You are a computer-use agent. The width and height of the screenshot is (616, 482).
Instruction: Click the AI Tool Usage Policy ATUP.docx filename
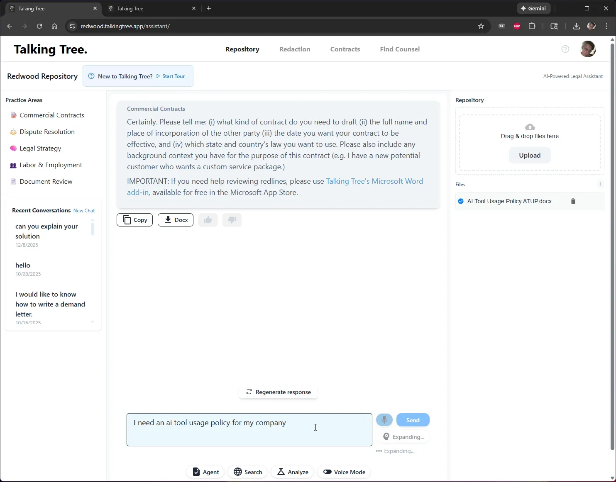pos(509,201)
